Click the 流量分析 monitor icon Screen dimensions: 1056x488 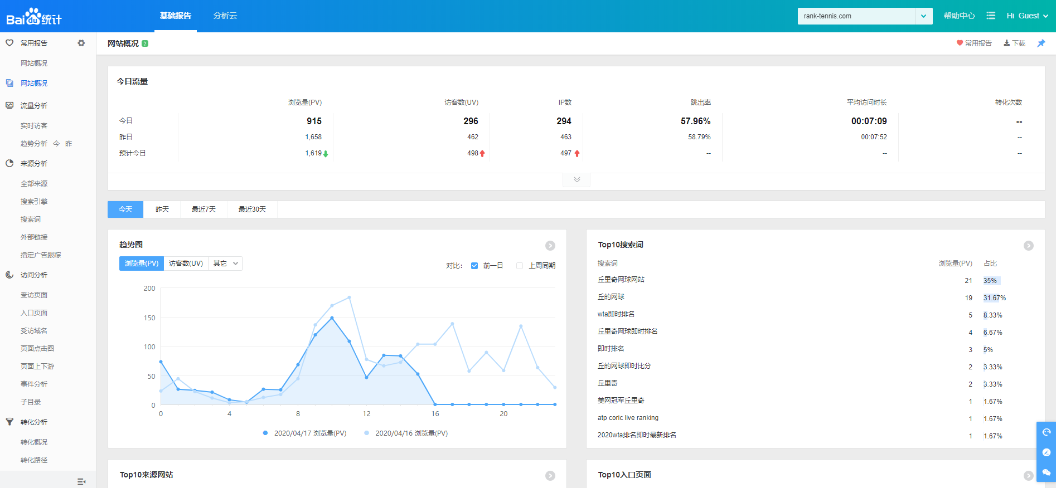click(x=9, y=105)
